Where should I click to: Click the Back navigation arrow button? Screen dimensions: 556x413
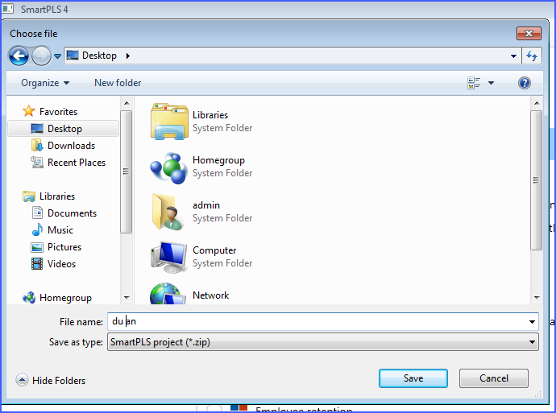click(19, 56)
